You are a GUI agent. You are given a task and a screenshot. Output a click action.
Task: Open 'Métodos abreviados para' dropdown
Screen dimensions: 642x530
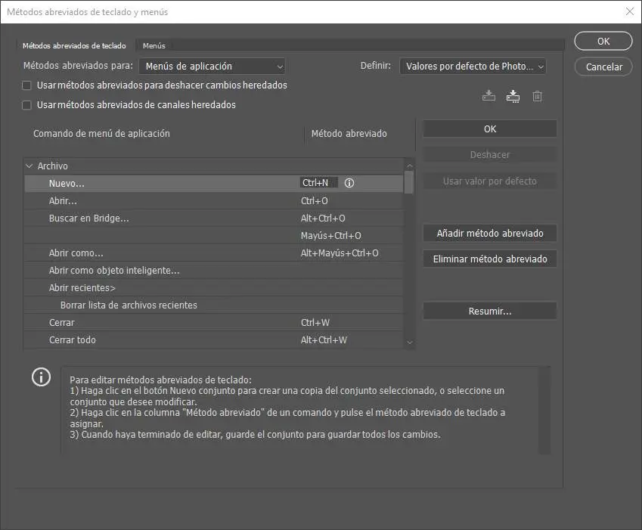pyautogui.click(x=212, y=67)
